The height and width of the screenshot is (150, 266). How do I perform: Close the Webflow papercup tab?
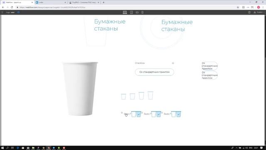click(32, 2)
